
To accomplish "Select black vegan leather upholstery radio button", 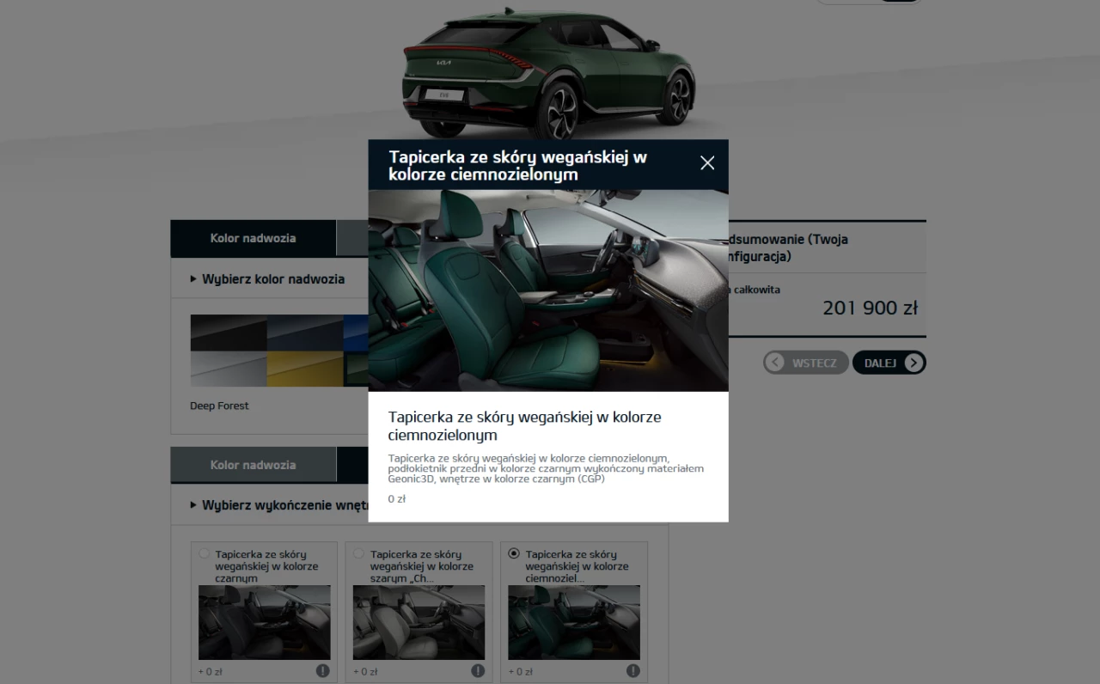I will pyautogui.click(x=204, y=554).
